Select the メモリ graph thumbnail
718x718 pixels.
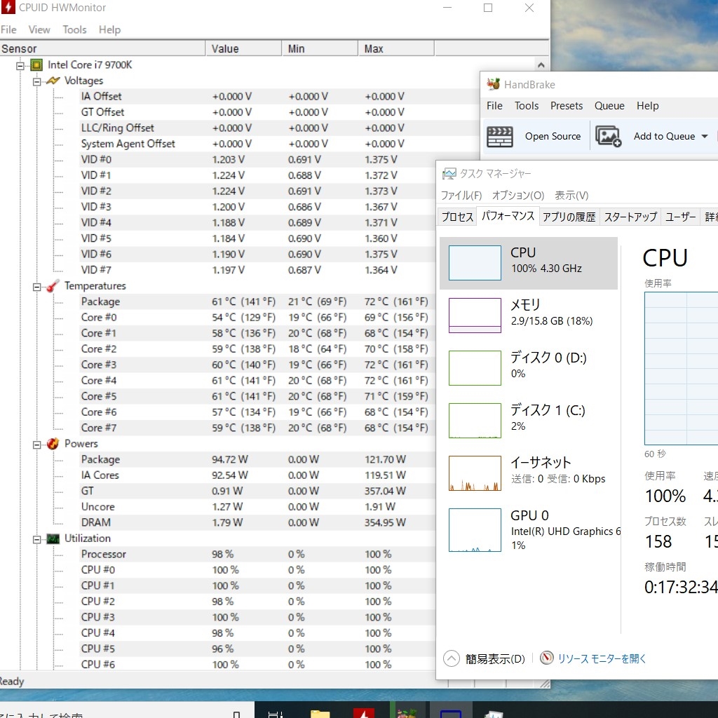click(475, 316)
